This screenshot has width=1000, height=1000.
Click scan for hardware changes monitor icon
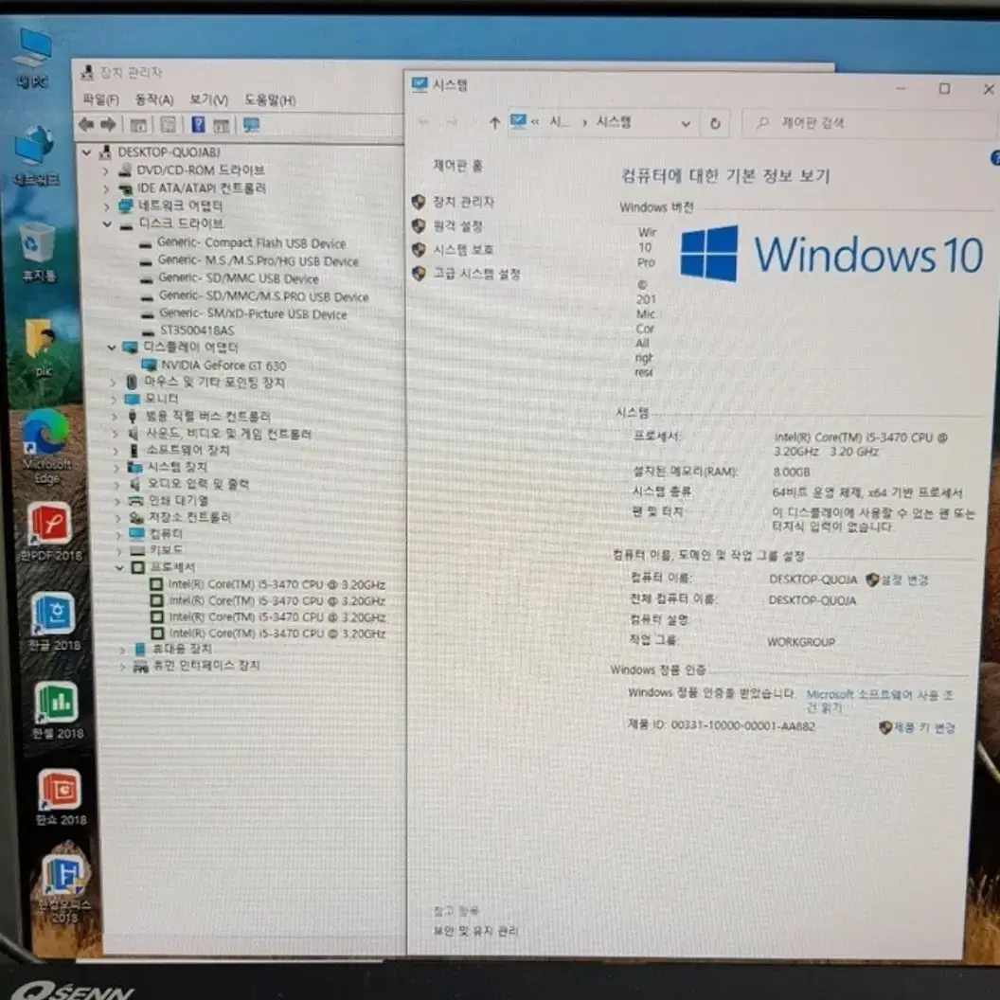[251, 125]
